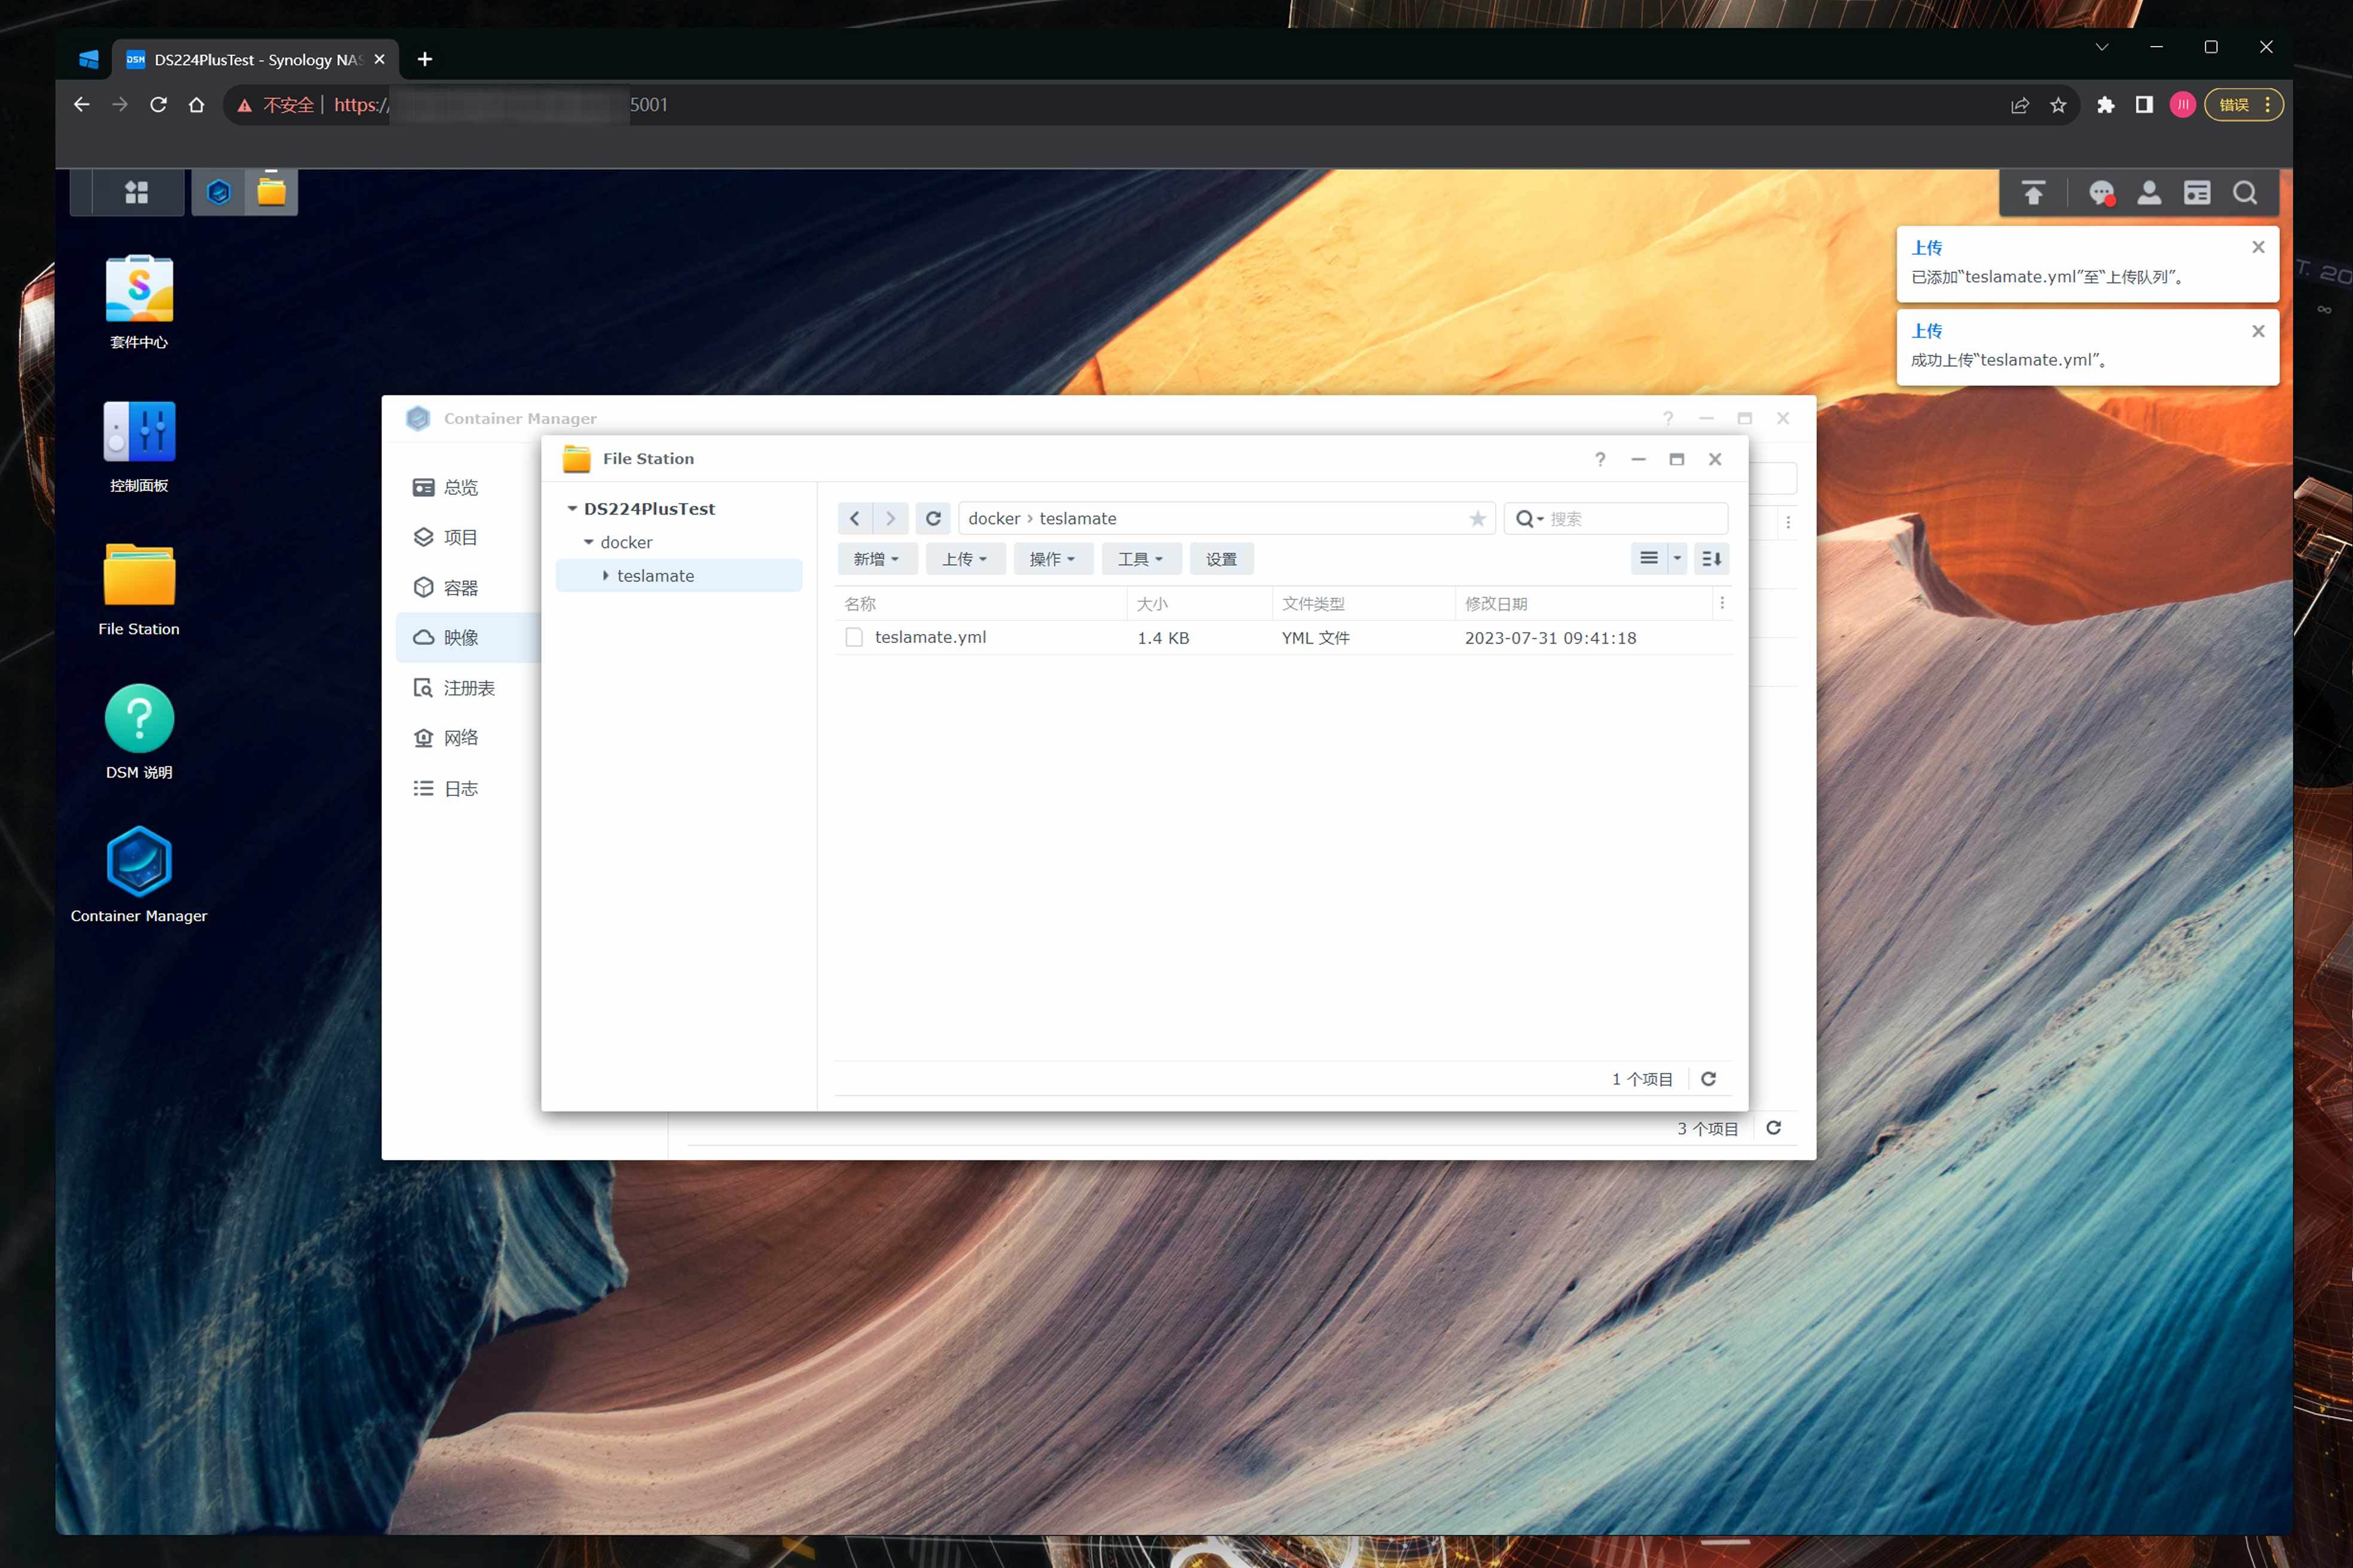
Task: Click the File Station refresh button
Action: click(933, 518)
